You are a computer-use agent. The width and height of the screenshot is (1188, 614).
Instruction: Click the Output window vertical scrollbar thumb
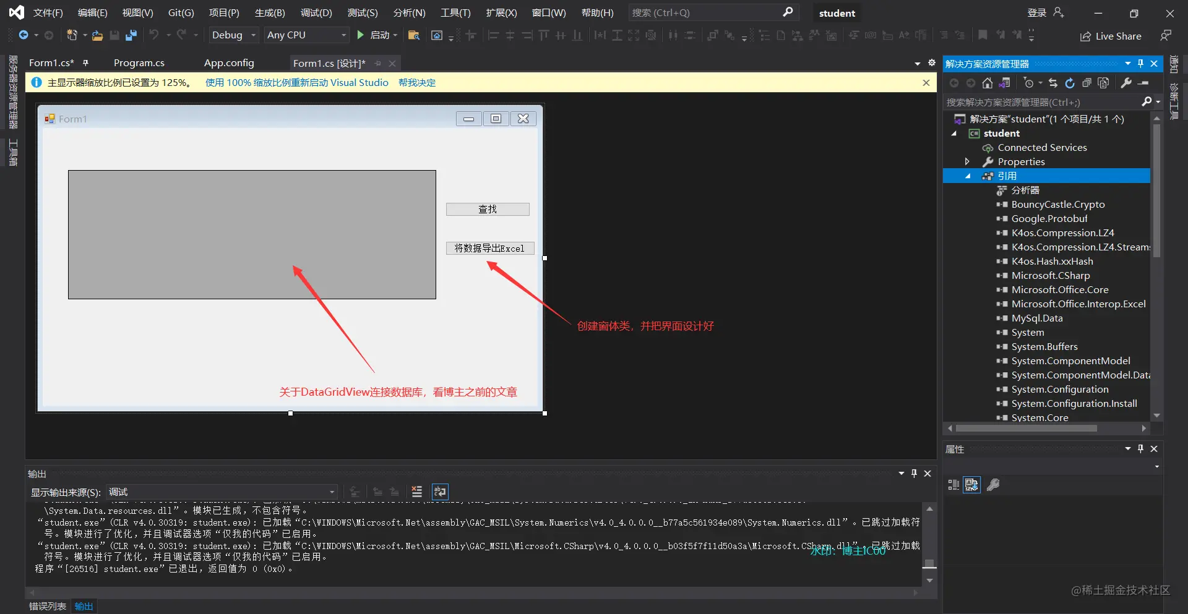pyautogui.click(x=929, y=563)
